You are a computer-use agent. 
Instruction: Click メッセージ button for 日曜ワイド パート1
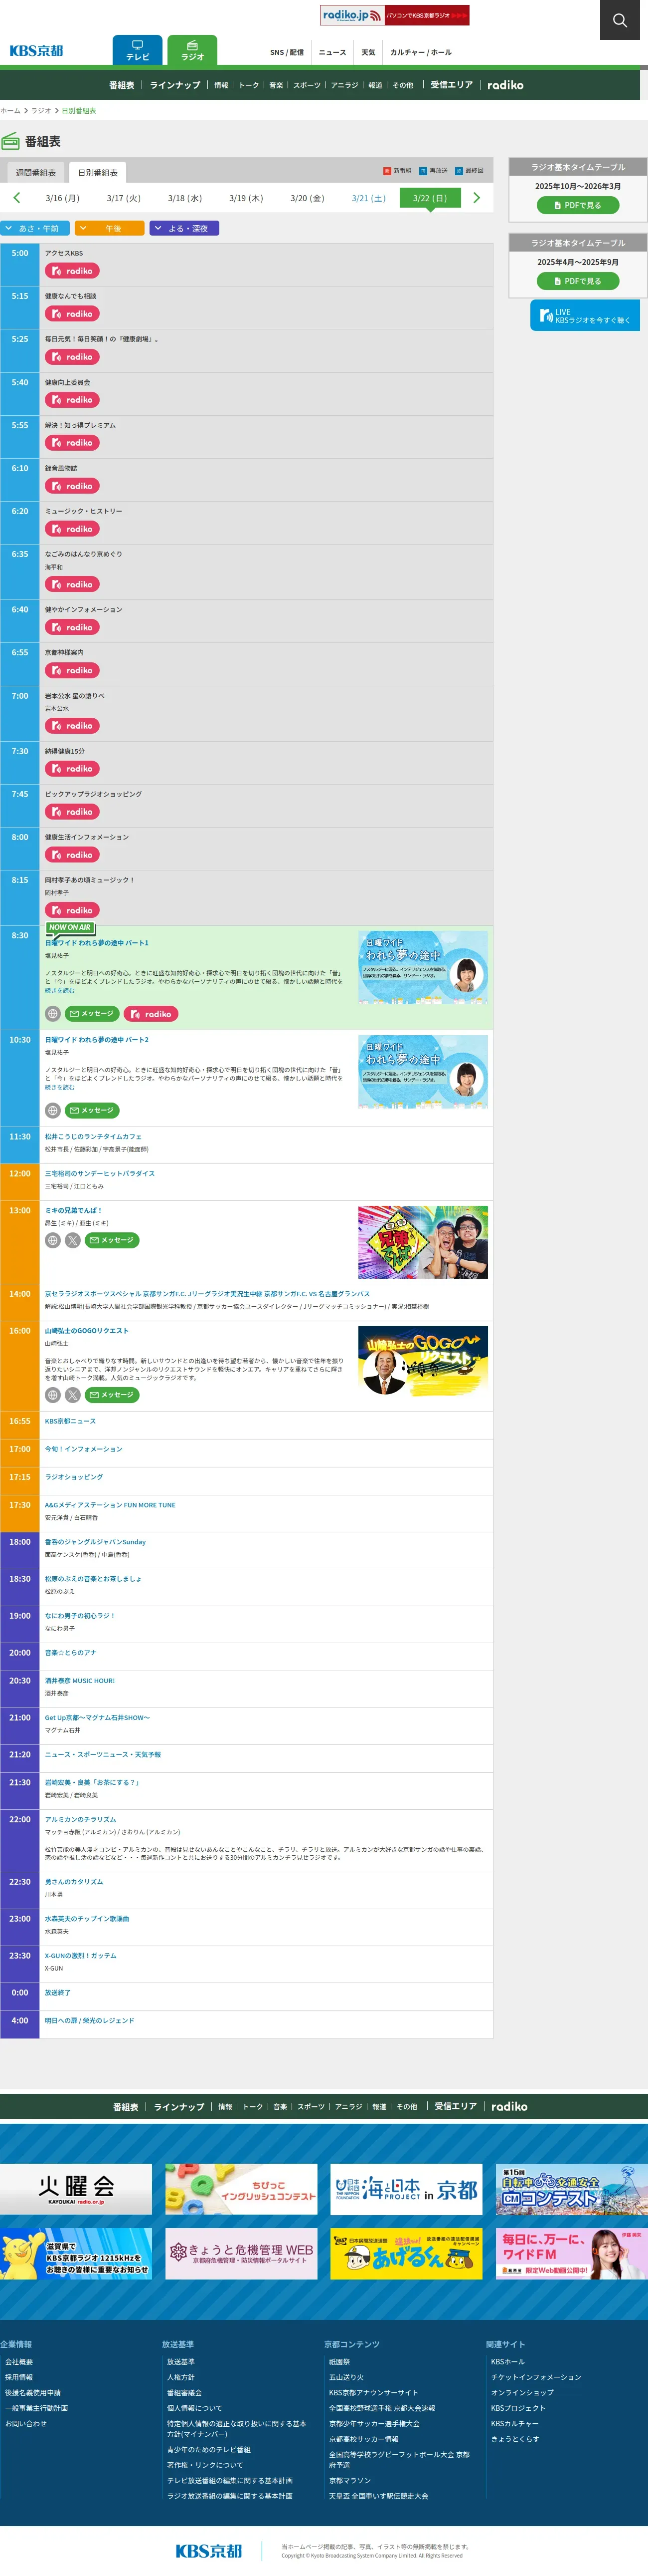(92, 1014)
